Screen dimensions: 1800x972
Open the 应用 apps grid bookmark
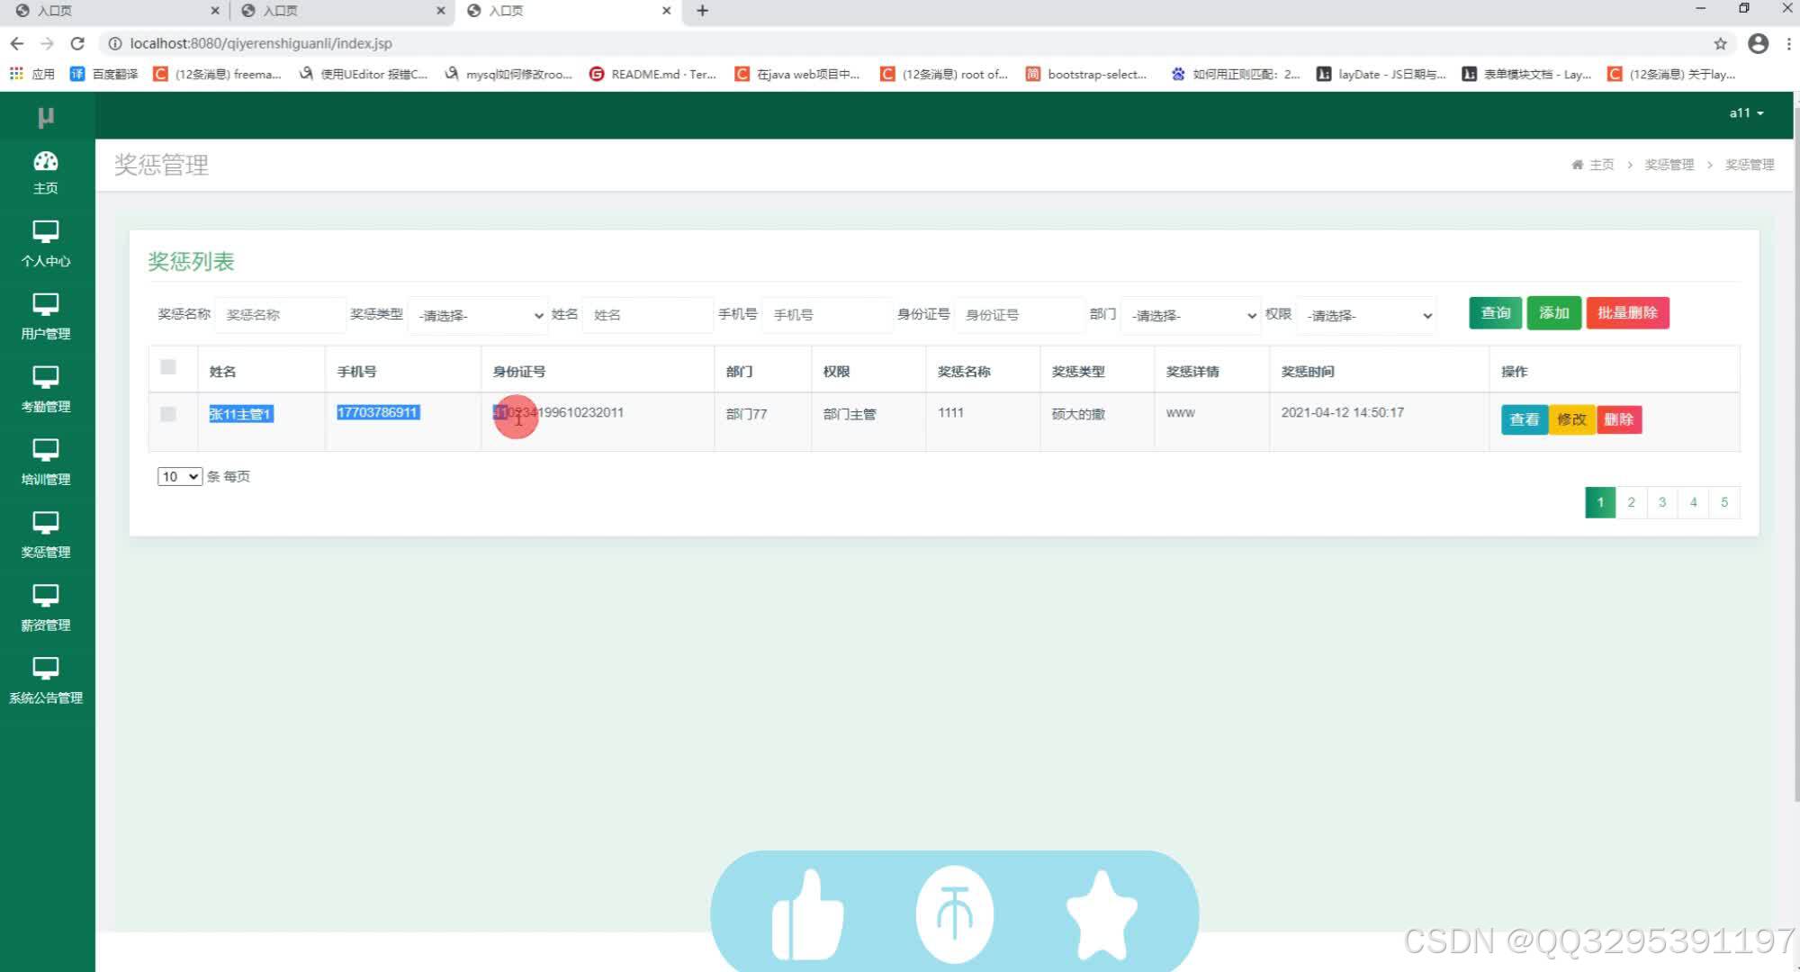tap(31, 74)
